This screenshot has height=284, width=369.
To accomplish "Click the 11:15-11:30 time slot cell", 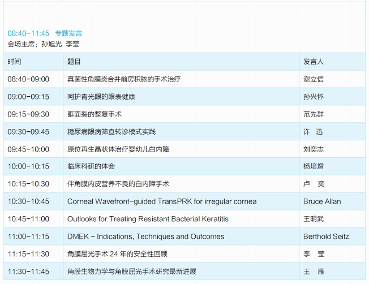I will [28, 254].
